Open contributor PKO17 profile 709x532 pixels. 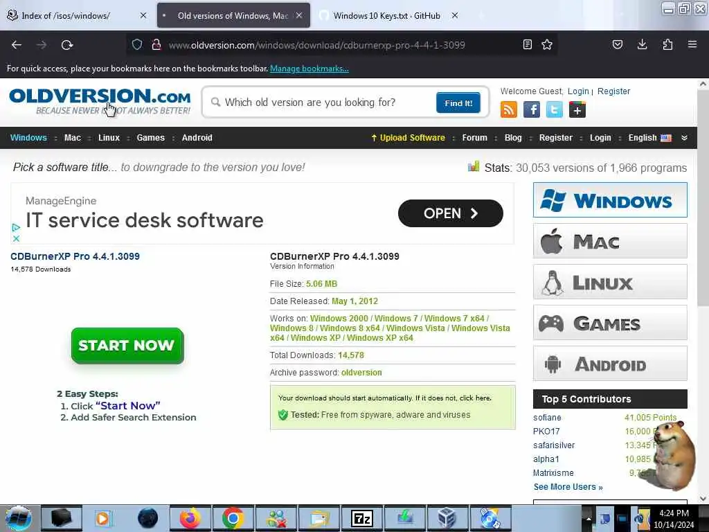[x=546, y=431]
